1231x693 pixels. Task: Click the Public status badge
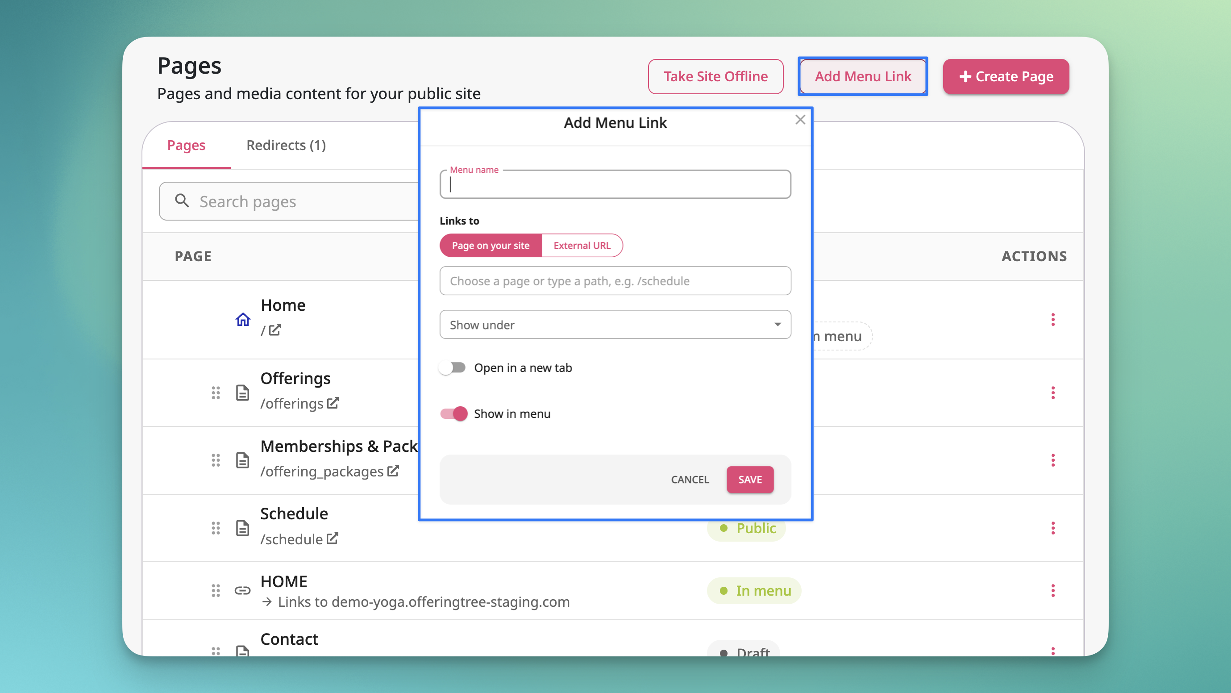pyautogui.click(x=746, y=528)
